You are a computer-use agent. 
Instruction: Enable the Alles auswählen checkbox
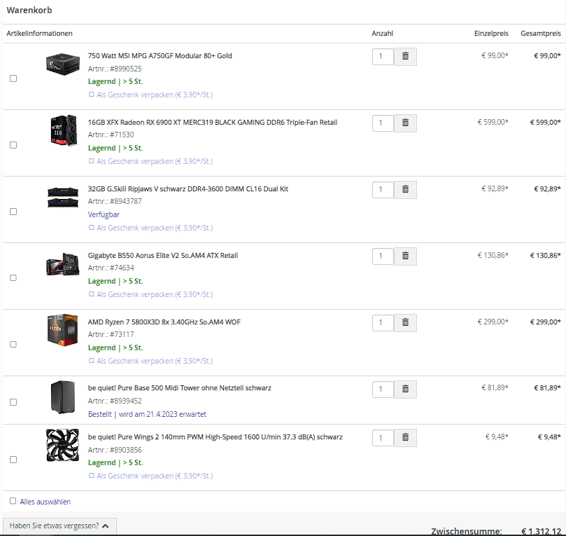point(13,501)
